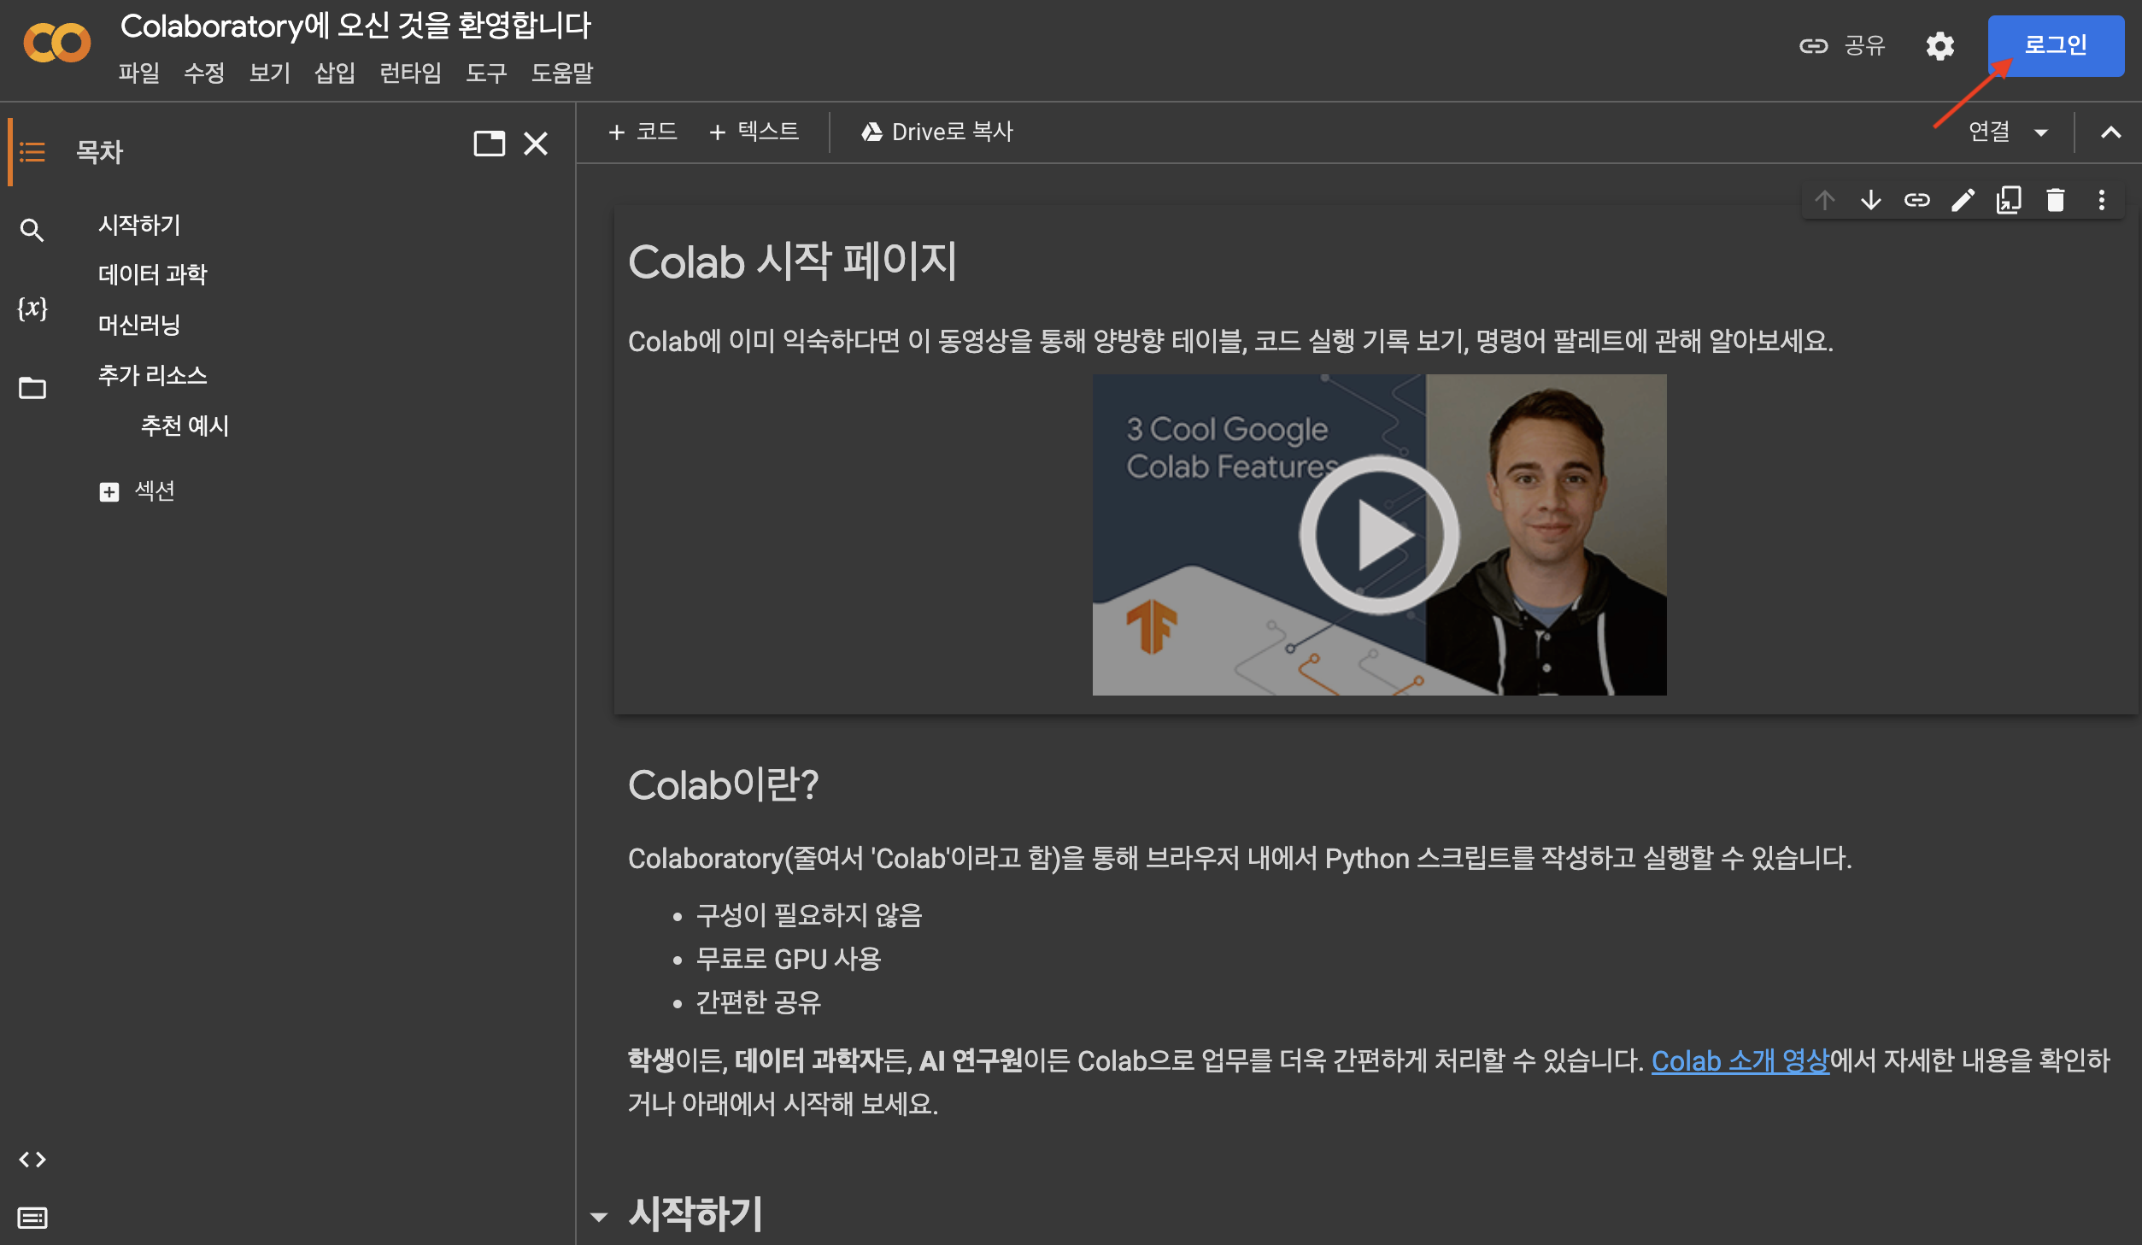Collapse the 시작하기 section heading
2142x1245 pixels.
[x=601, y=1215]
